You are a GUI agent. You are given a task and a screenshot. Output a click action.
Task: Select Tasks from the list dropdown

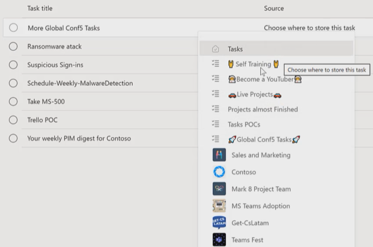click(x=276, y=49)
